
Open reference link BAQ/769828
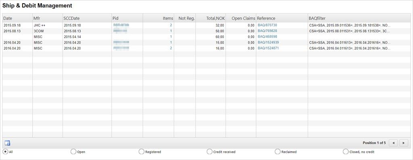tap(267, 31)
